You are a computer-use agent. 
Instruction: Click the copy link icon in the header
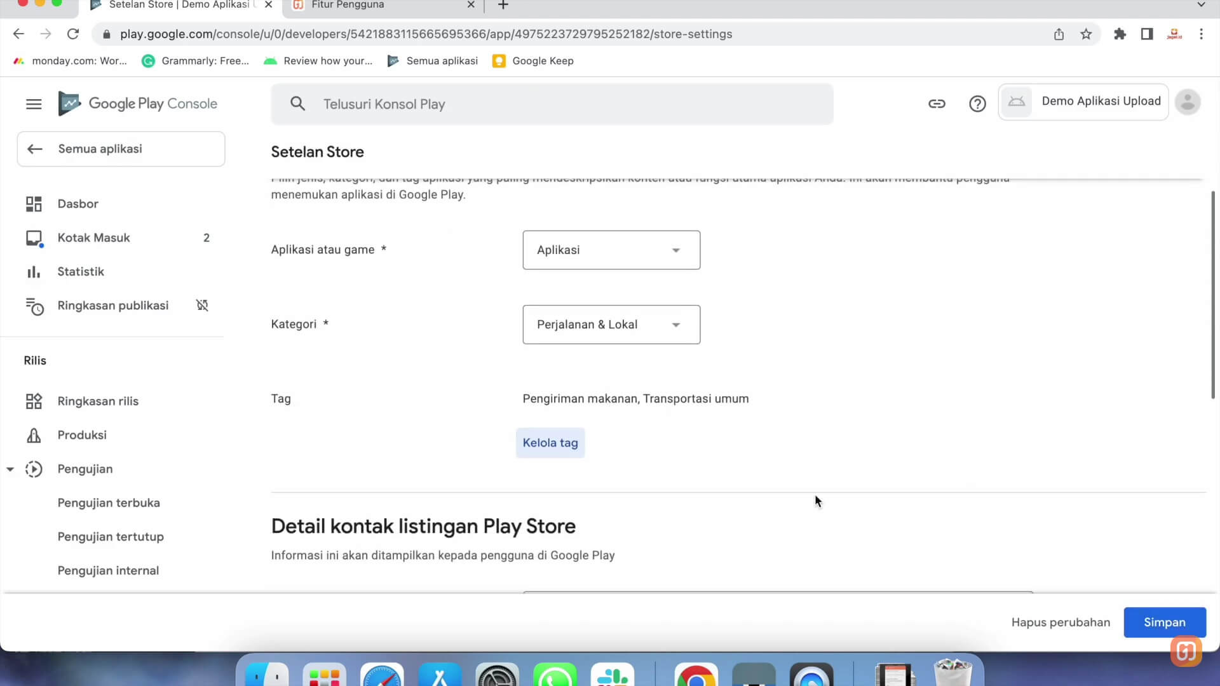click(x=937, y=104)
